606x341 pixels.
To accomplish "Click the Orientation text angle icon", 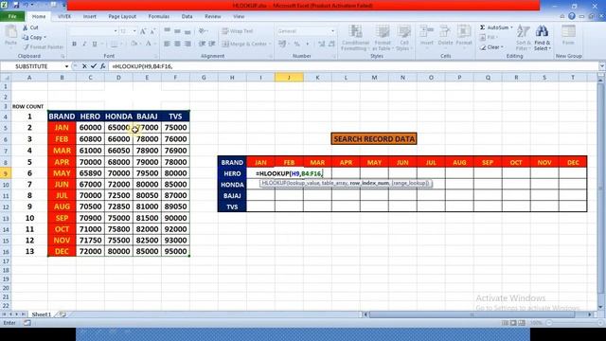I will pyautogui.click(x=202, y=31).
